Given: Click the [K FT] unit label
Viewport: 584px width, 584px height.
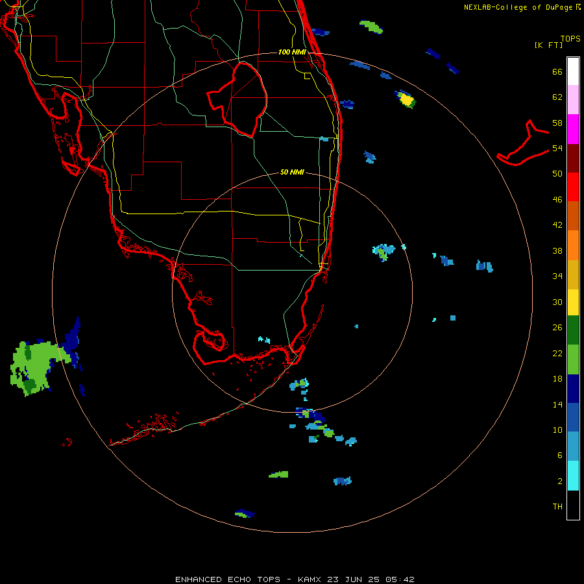Looking at the screenshot, I should [548, 45].
